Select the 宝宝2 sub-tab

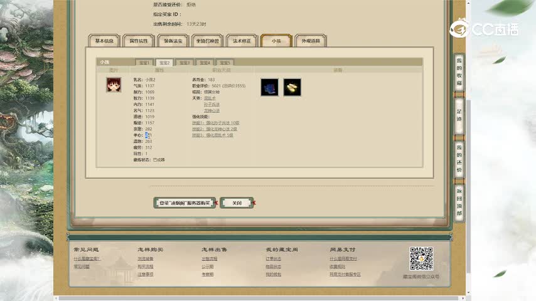pyautogui.click(x=164, y=63)
